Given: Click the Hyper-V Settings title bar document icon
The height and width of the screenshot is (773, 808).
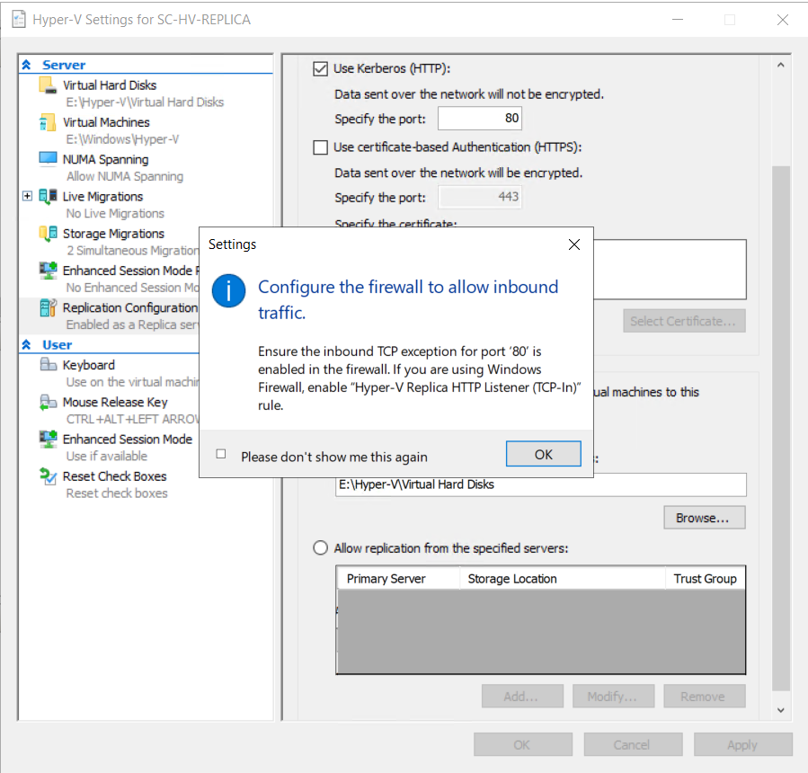Looking at the screenshot, I should pyautogui.click(x=19, y=20).
